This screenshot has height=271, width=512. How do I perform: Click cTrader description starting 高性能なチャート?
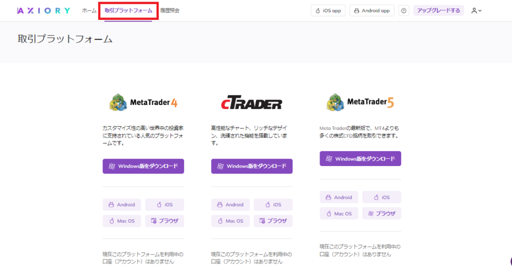coord(249,135)
